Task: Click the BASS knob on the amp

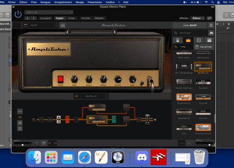Action: click(x=74, y=79)
